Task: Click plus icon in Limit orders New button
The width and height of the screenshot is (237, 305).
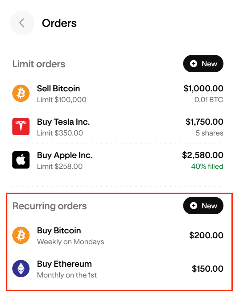Action: tap(194, 64)
